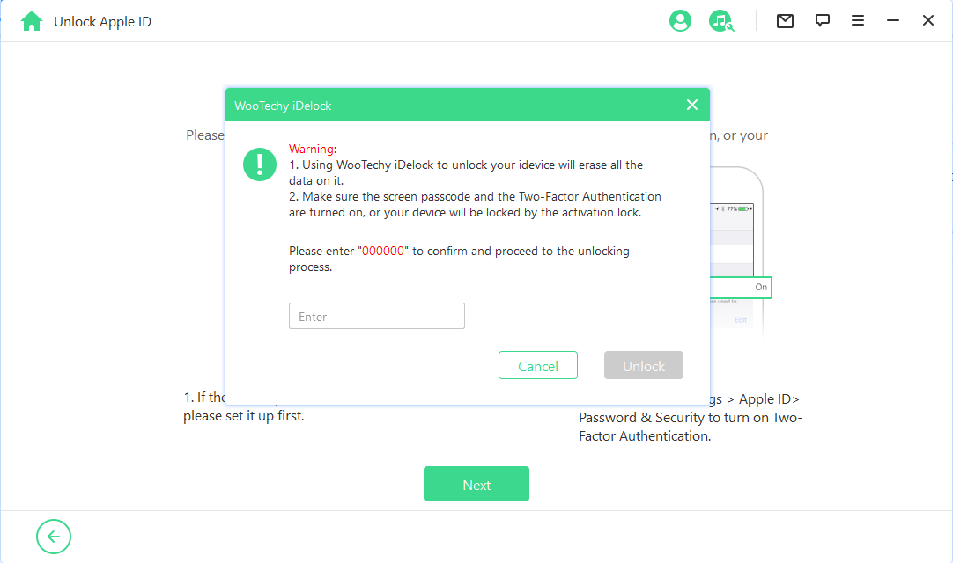The height and width of the screenshot is (563, 953).
Task: Click the Next button
Action: (x=476, y=484)
